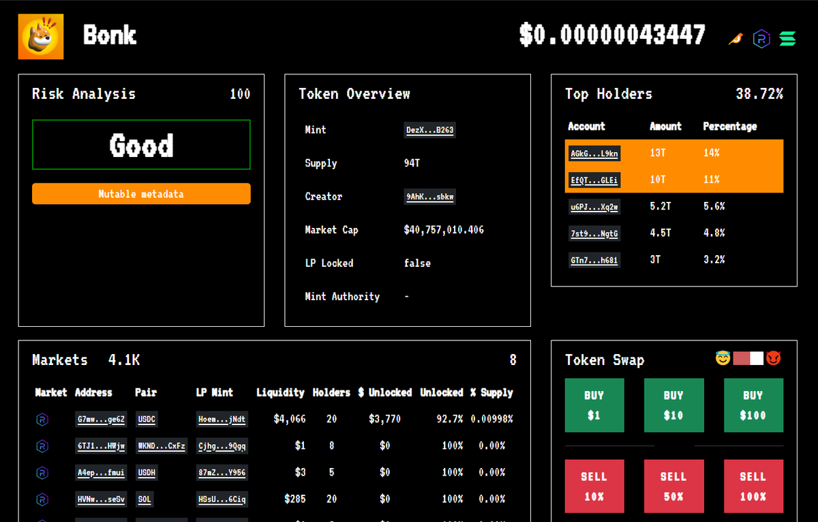
Task: Click the Rugcheck hexagon R icon
Action: coord(761,39)
